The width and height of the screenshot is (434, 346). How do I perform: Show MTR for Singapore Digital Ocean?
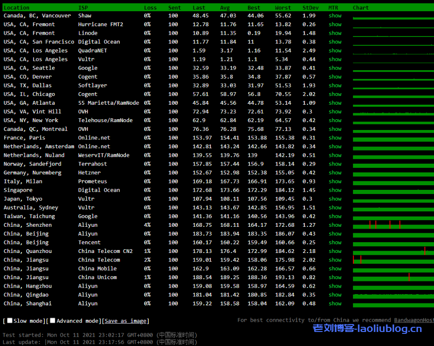pyautogui.click(x=335, y=190)
